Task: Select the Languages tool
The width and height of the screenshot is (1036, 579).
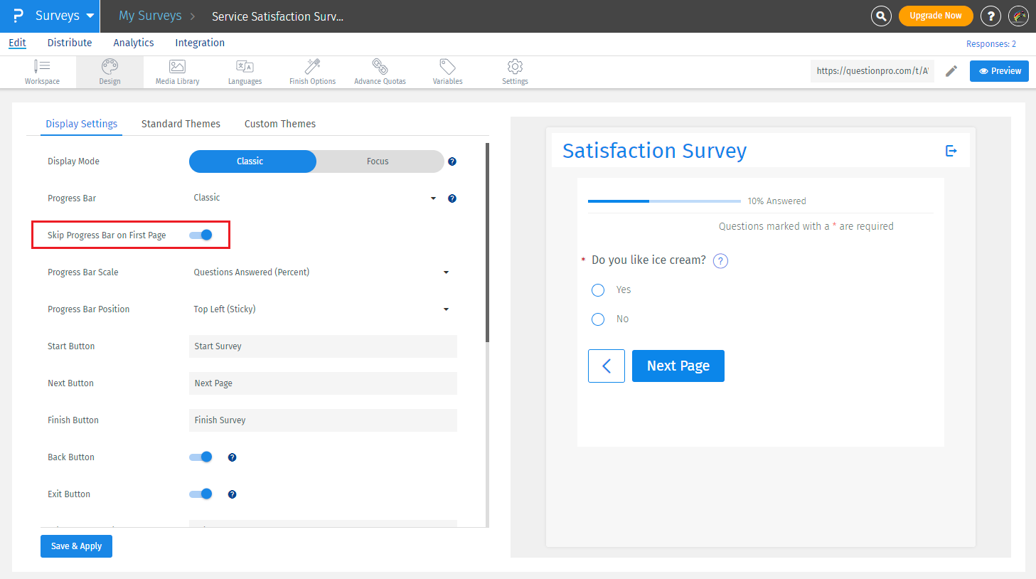Action: 245,71
